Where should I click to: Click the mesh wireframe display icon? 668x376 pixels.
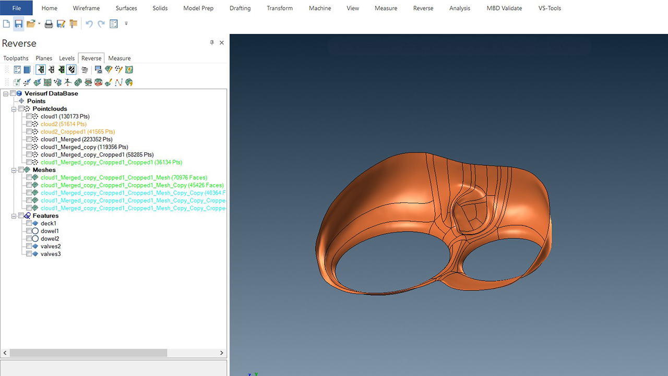click(51, 69)
